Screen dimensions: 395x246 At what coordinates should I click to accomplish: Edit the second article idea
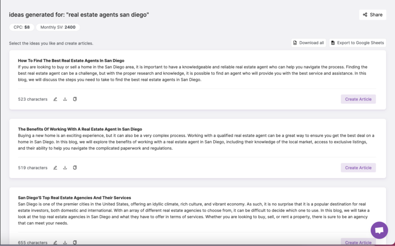pos(55,168)
